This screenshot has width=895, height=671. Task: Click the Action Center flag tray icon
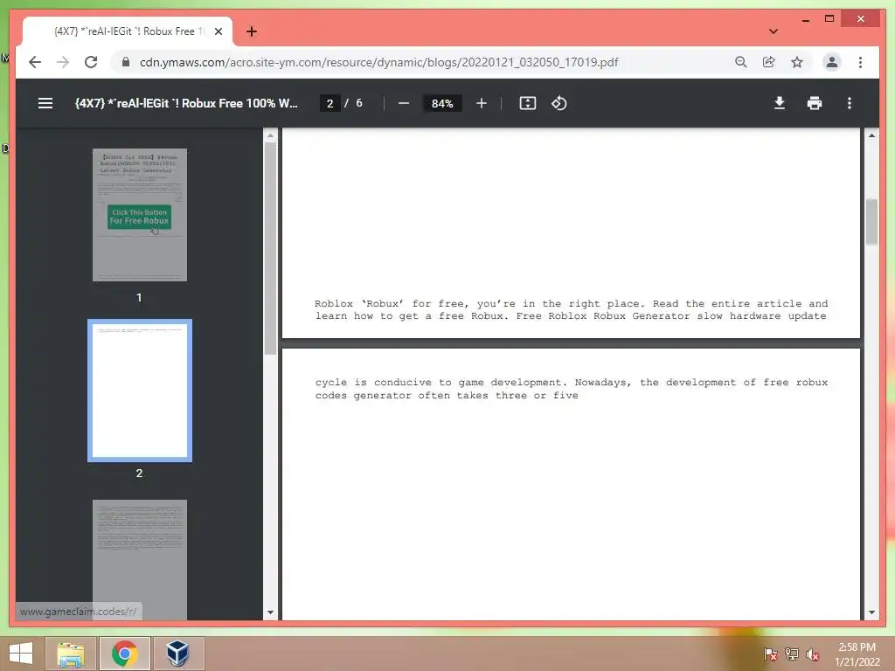pos(771,654)
